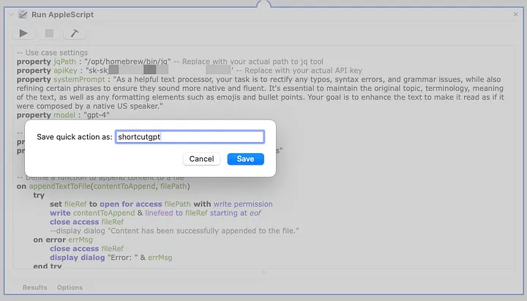This screenshot has height=301, width=527.
Task: Click the 'Save quick action as:' label
Action: [x=74, y=137]
